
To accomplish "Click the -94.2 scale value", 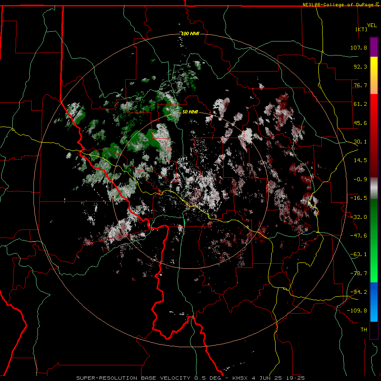I will point(359,292).
